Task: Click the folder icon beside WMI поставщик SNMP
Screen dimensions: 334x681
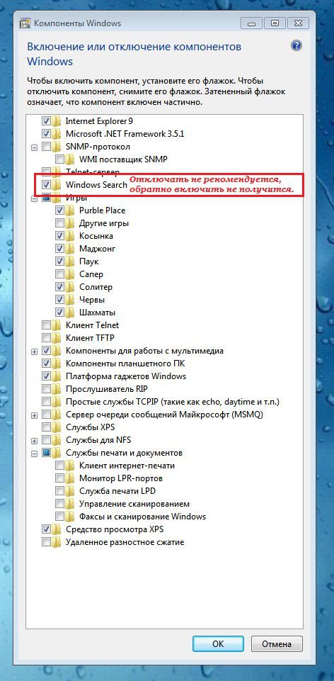Action: click(70, 159)
